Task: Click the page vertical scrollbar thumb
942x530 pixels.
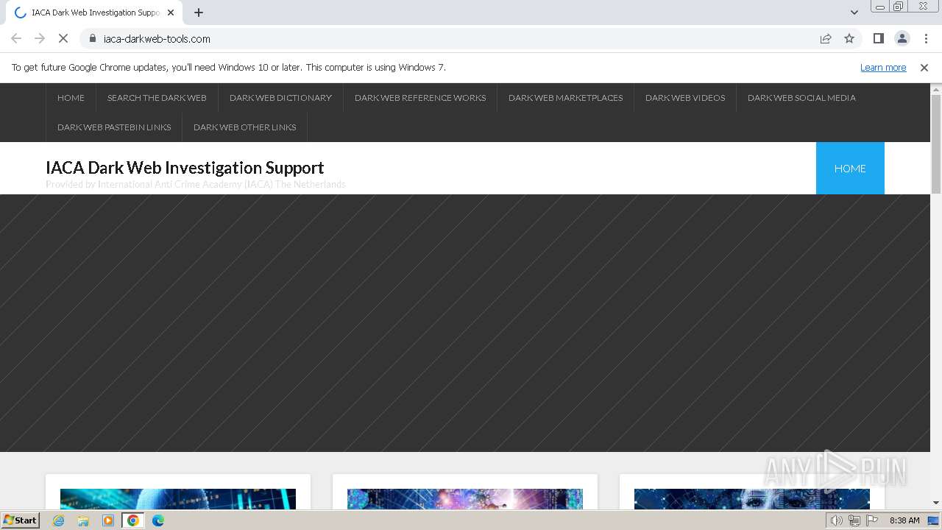Action: 936,144
